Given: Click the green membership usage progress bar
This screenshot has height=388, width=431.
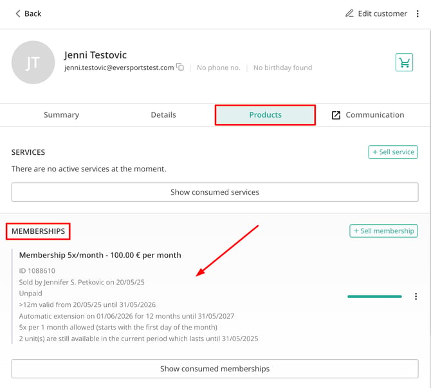Looking at the screenshot, I should click(374, 296).
